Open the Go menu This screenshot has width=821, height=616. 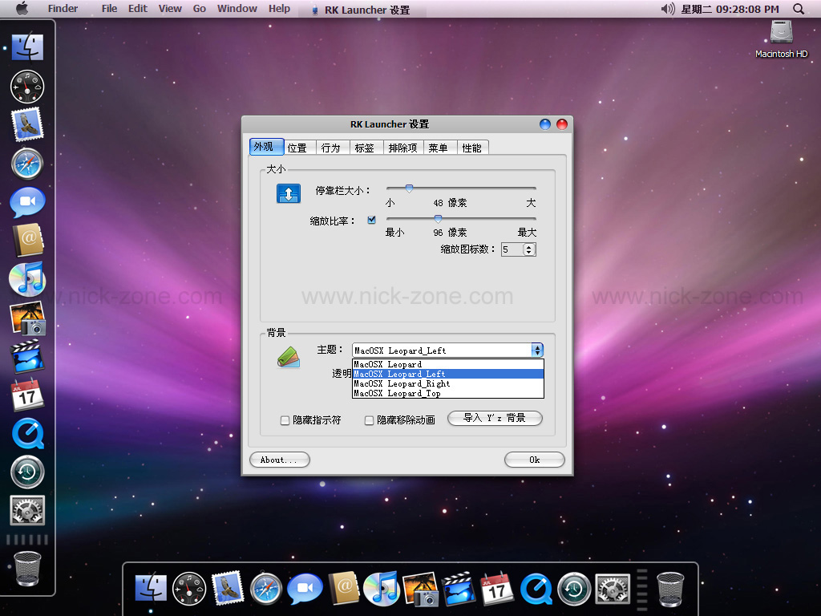tap(200, 9)
